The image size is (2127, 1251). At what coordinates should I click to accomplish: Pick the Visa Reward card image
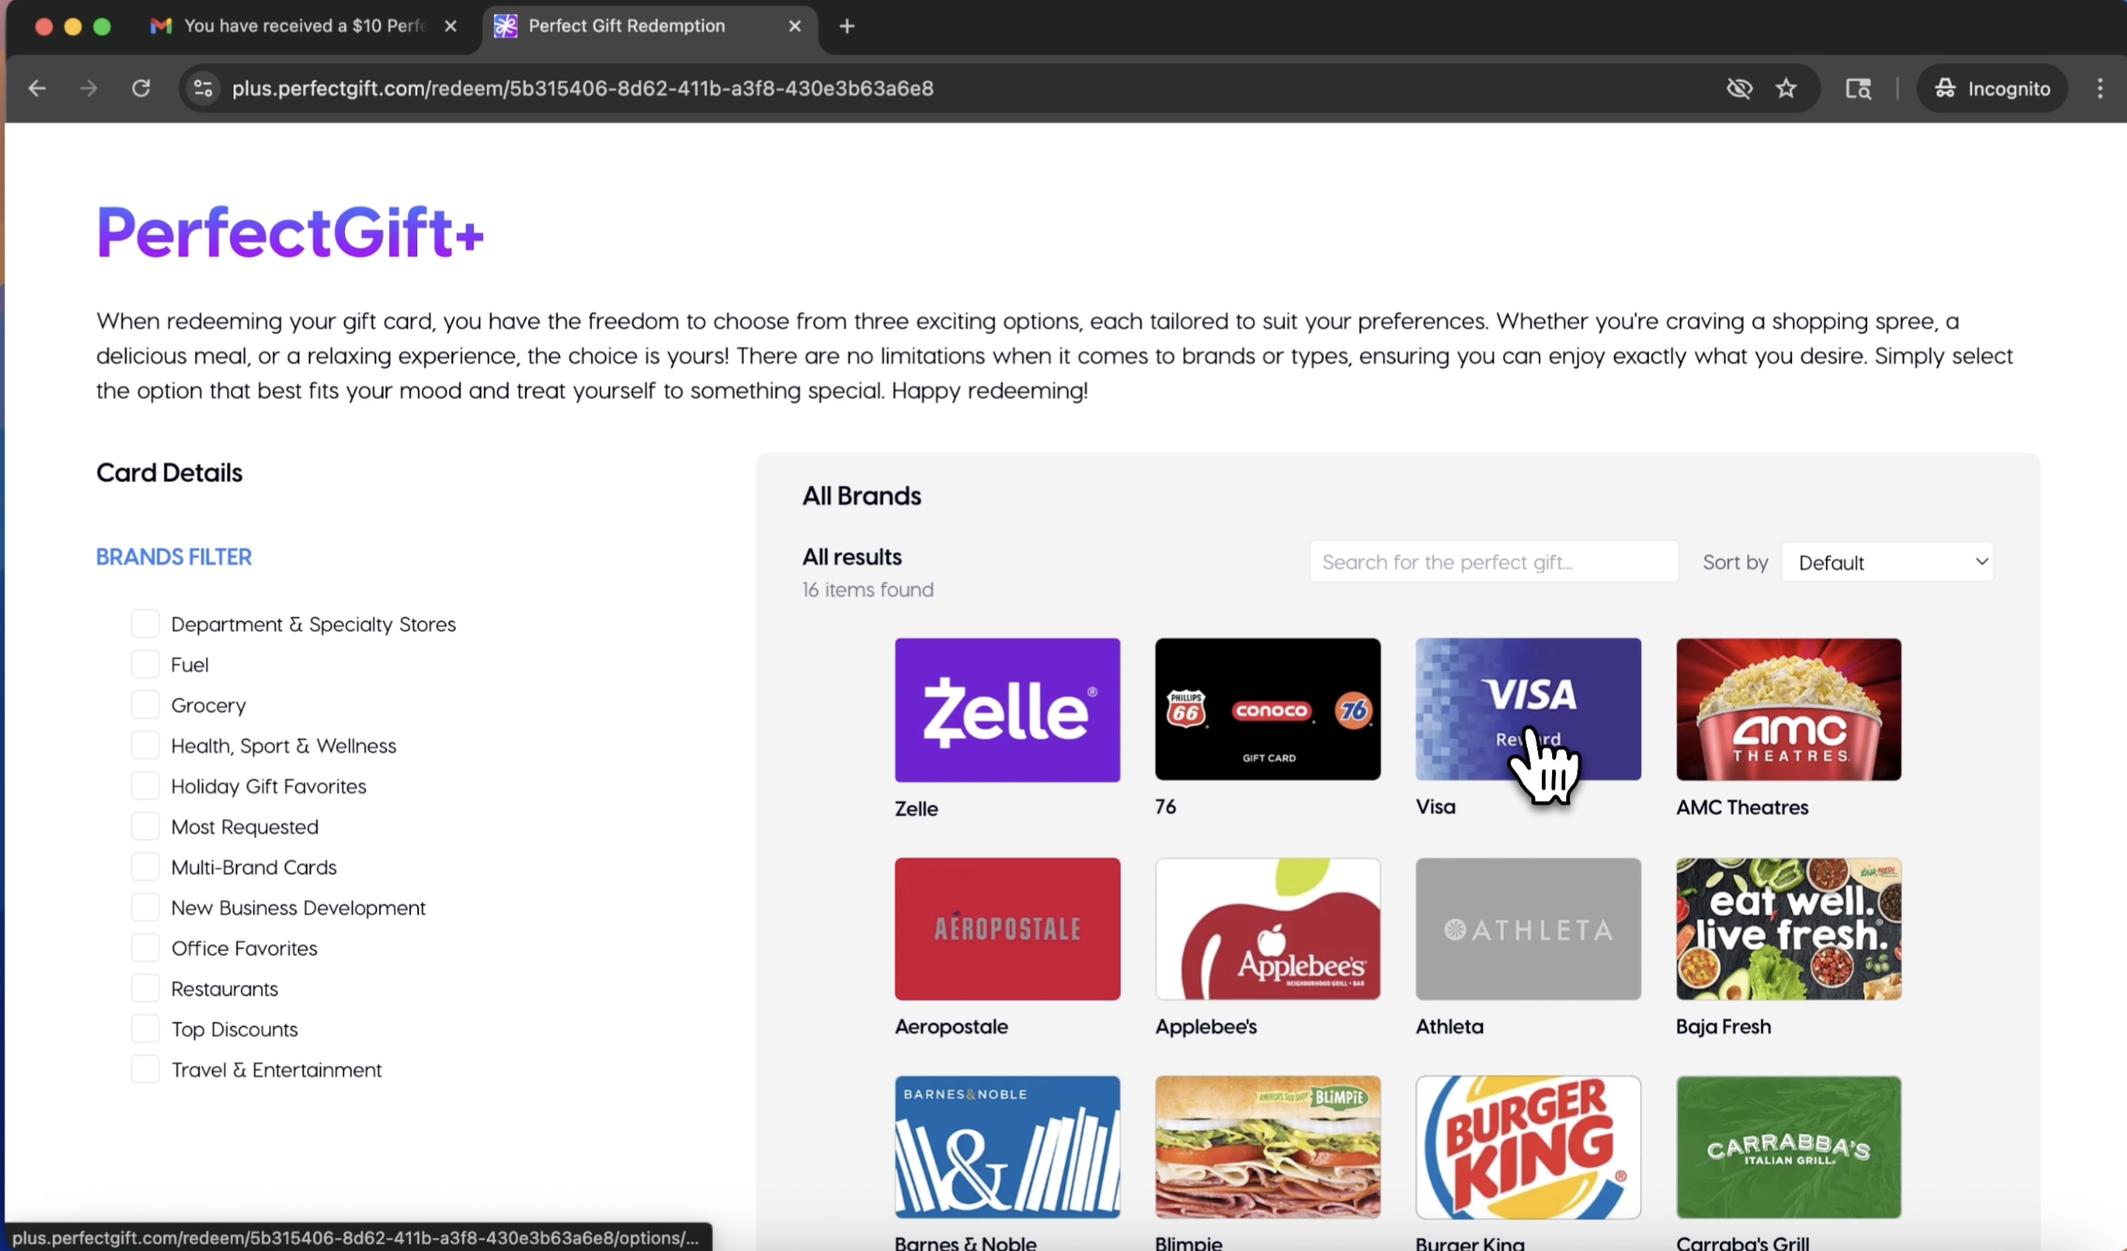[x=1529, y=709]
